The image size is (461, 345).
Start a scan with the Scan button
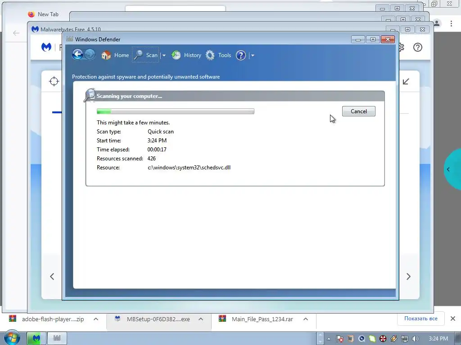point(146,55)
